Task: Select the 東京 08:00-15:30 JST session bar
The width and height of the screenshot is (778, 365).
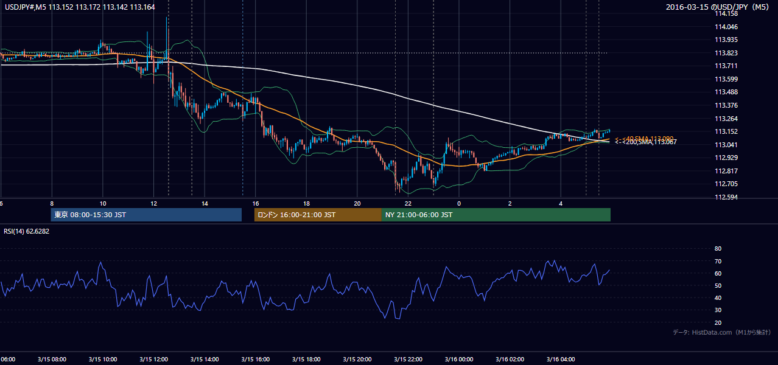Action: [x=146, y=215]
